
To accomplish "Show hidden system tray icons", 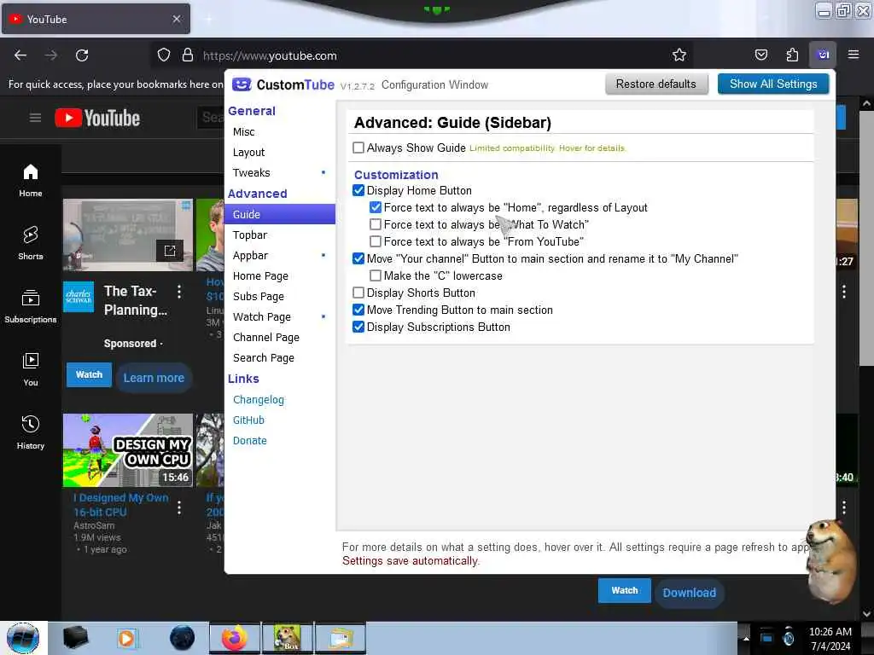I will (746, 638).
